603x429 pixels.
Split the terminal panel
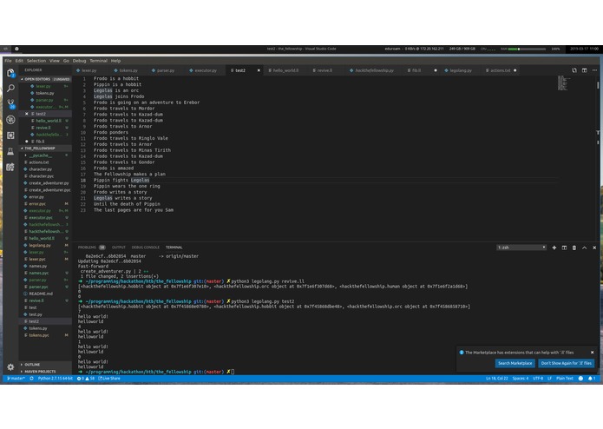(564, 247)
